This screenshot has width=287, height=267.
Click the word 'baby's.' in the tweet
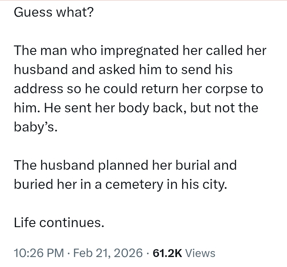[36, 127]
